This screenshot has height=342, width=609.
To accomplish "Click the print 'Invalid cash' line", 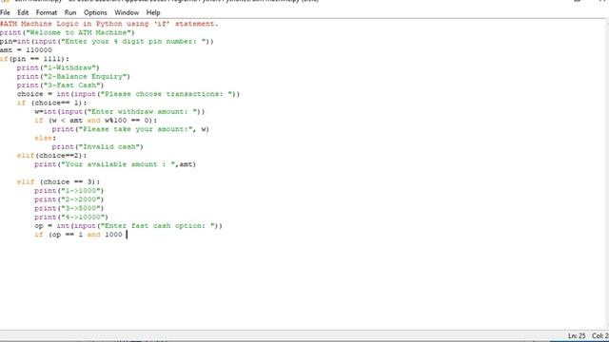I will (97, 146).
